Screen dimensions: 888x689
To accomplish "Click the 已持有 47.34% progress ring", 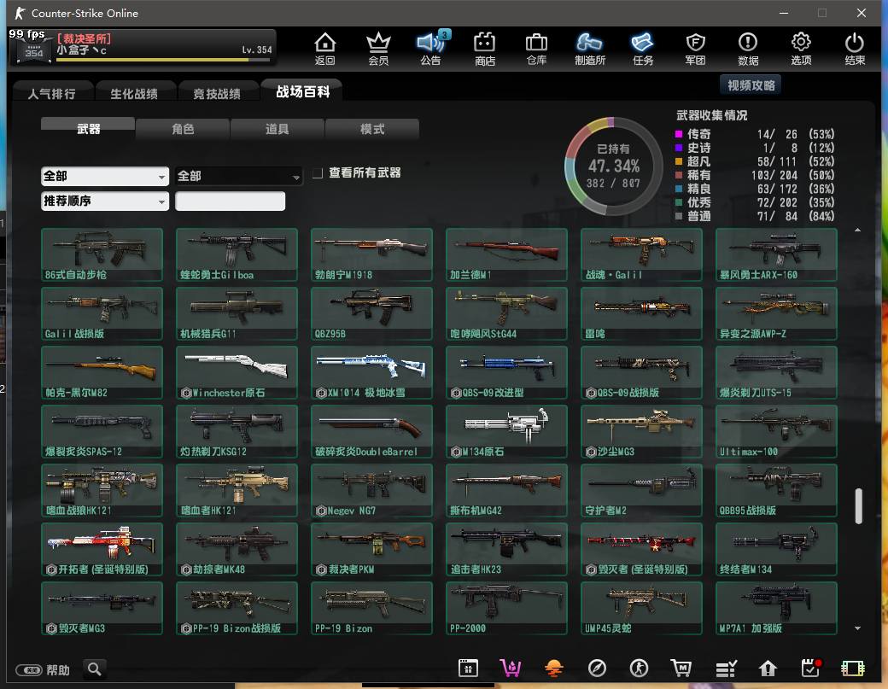I will pyautogui.click(x=613, y=166).
